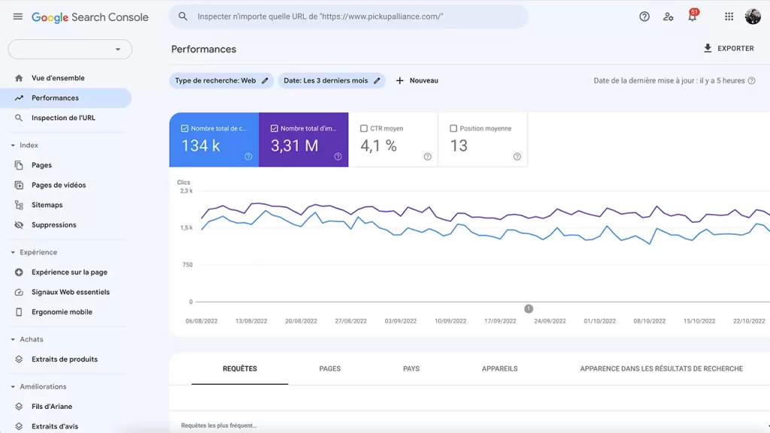Image resolution: width=770 pixels, height=433 pixels.
Task: Add a Nouveau filter
Action: pyautogui.click(x=417, y=80)
